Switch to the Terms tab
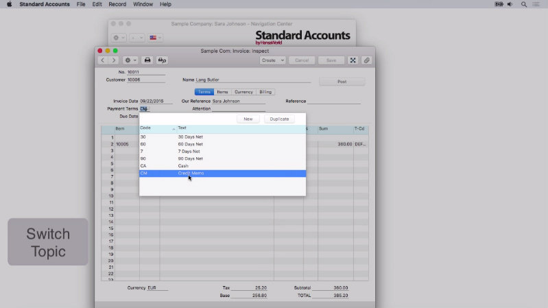Screen dimensions: 548x308 [204, 92]
